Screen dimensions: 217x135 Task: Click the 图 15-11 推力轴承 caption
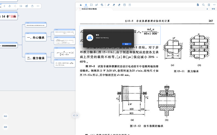pos(186,71)
